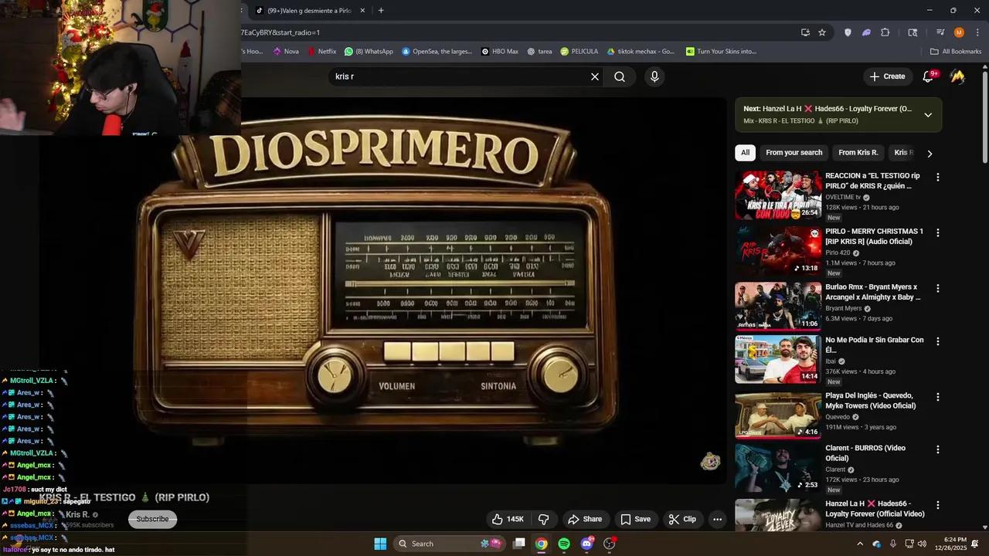Open the WhatsApp bookmark

369,52
